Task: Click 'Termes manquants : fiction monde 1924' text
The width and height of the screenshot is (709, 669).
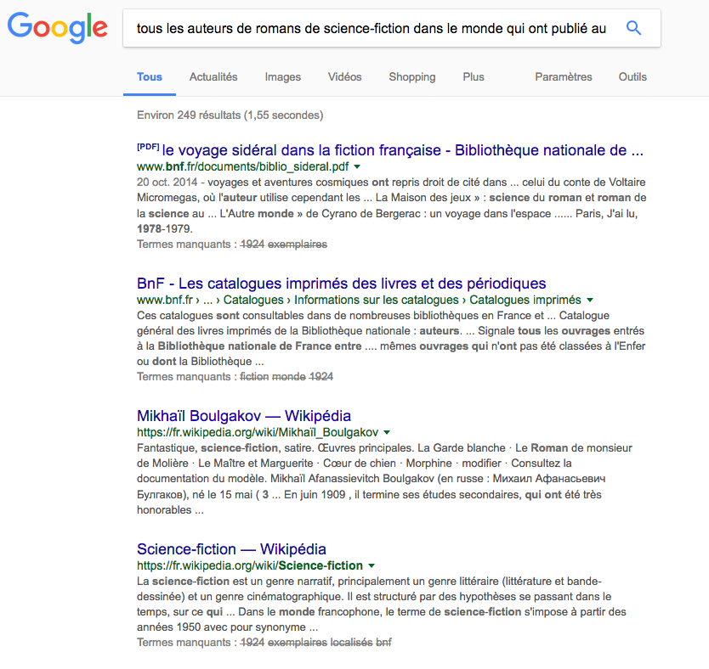Action: click(235, 376)
